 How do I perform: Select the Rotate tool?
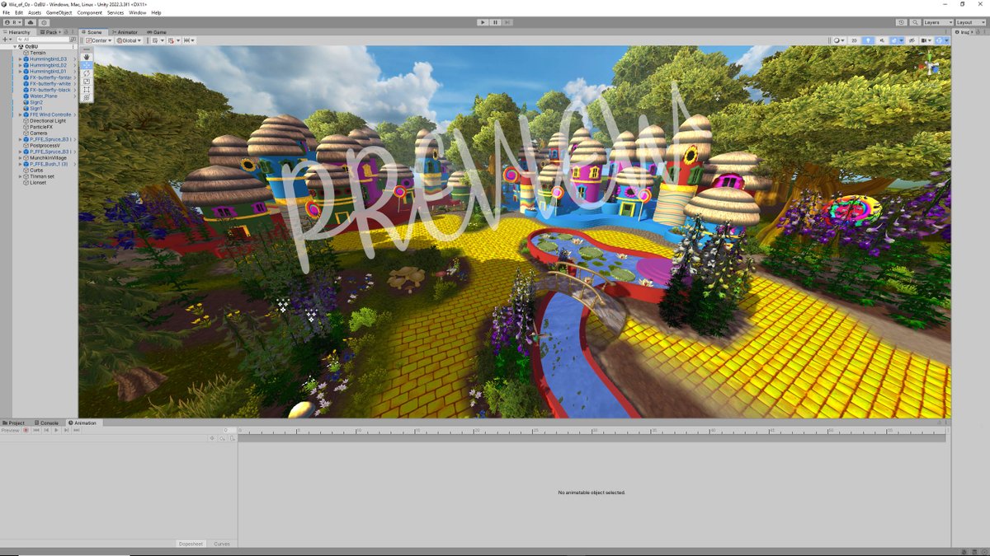pos(87,73)
